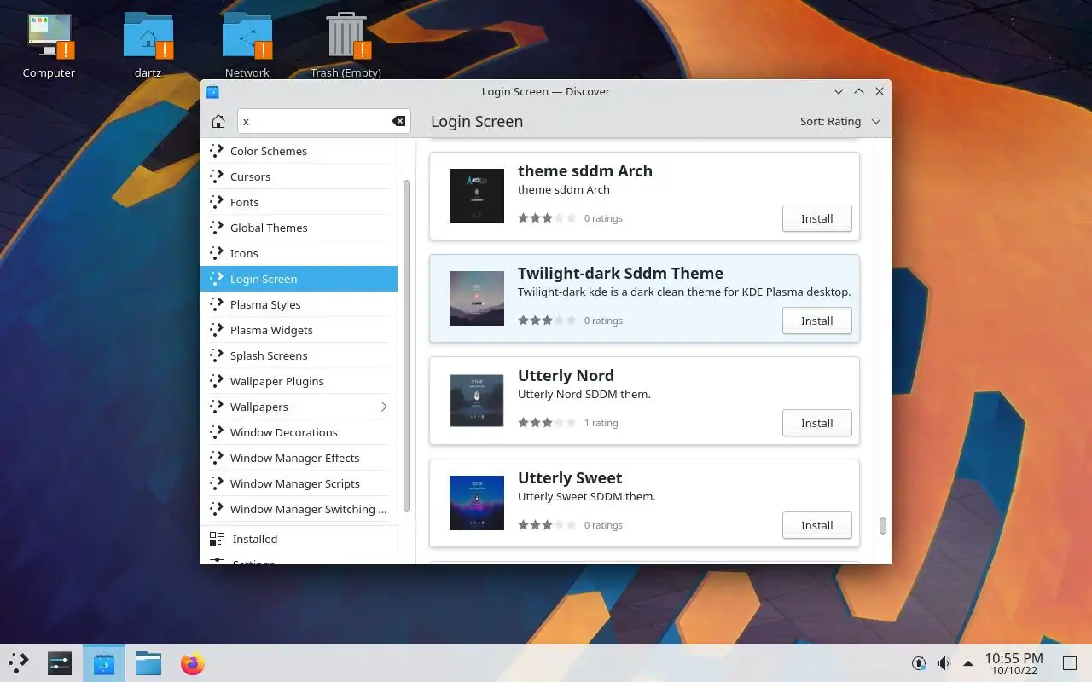This screenshot has width=1092, height=682.
Task: Click the Discover home icon
Action: 218,121
